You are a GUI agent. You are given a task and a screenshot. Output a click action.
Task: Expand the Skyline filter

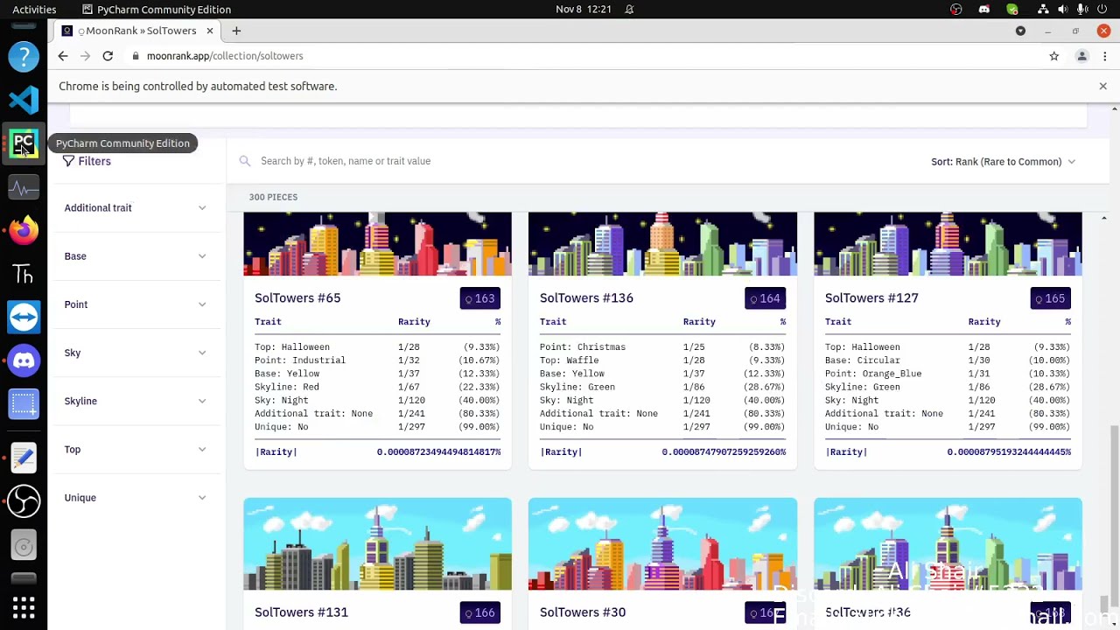pyautogui.click(x=135, y=401)
